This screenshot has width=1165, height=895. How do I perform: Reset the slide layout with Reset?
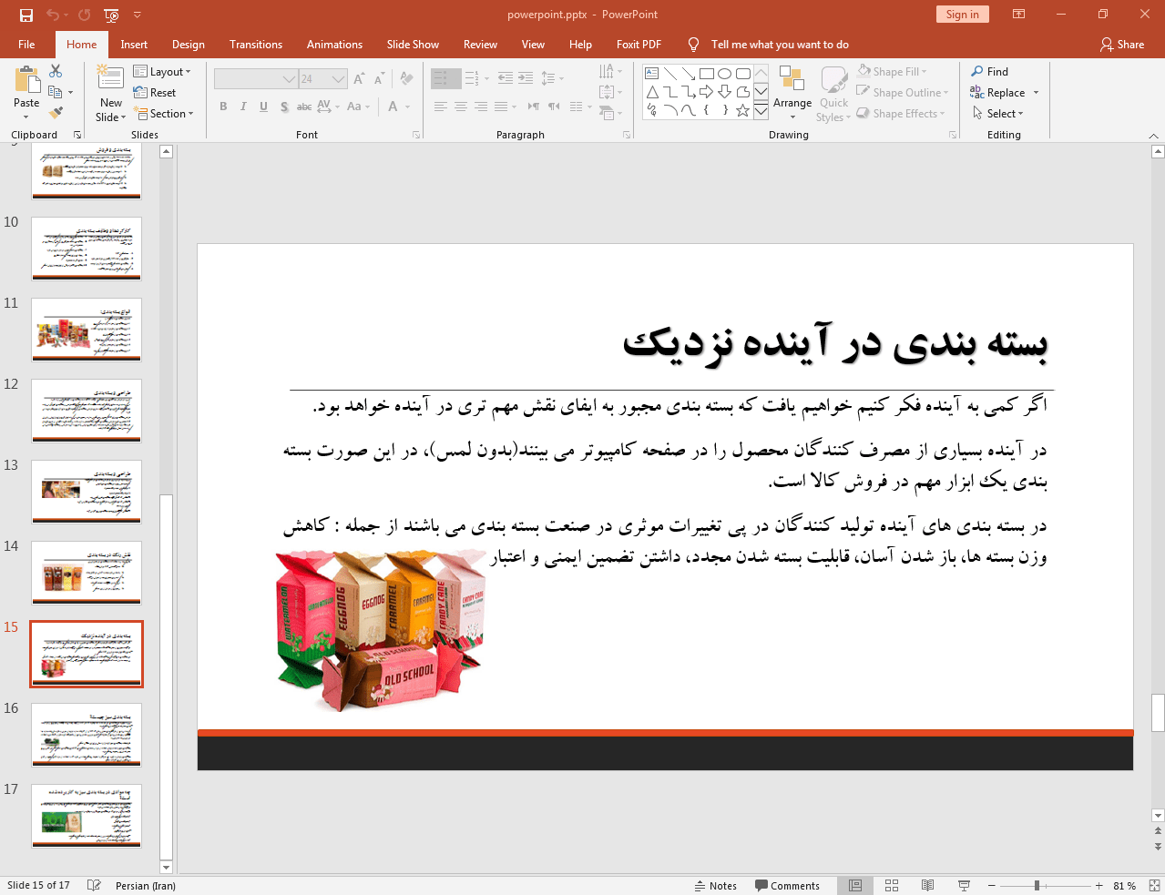coord(155,92)
